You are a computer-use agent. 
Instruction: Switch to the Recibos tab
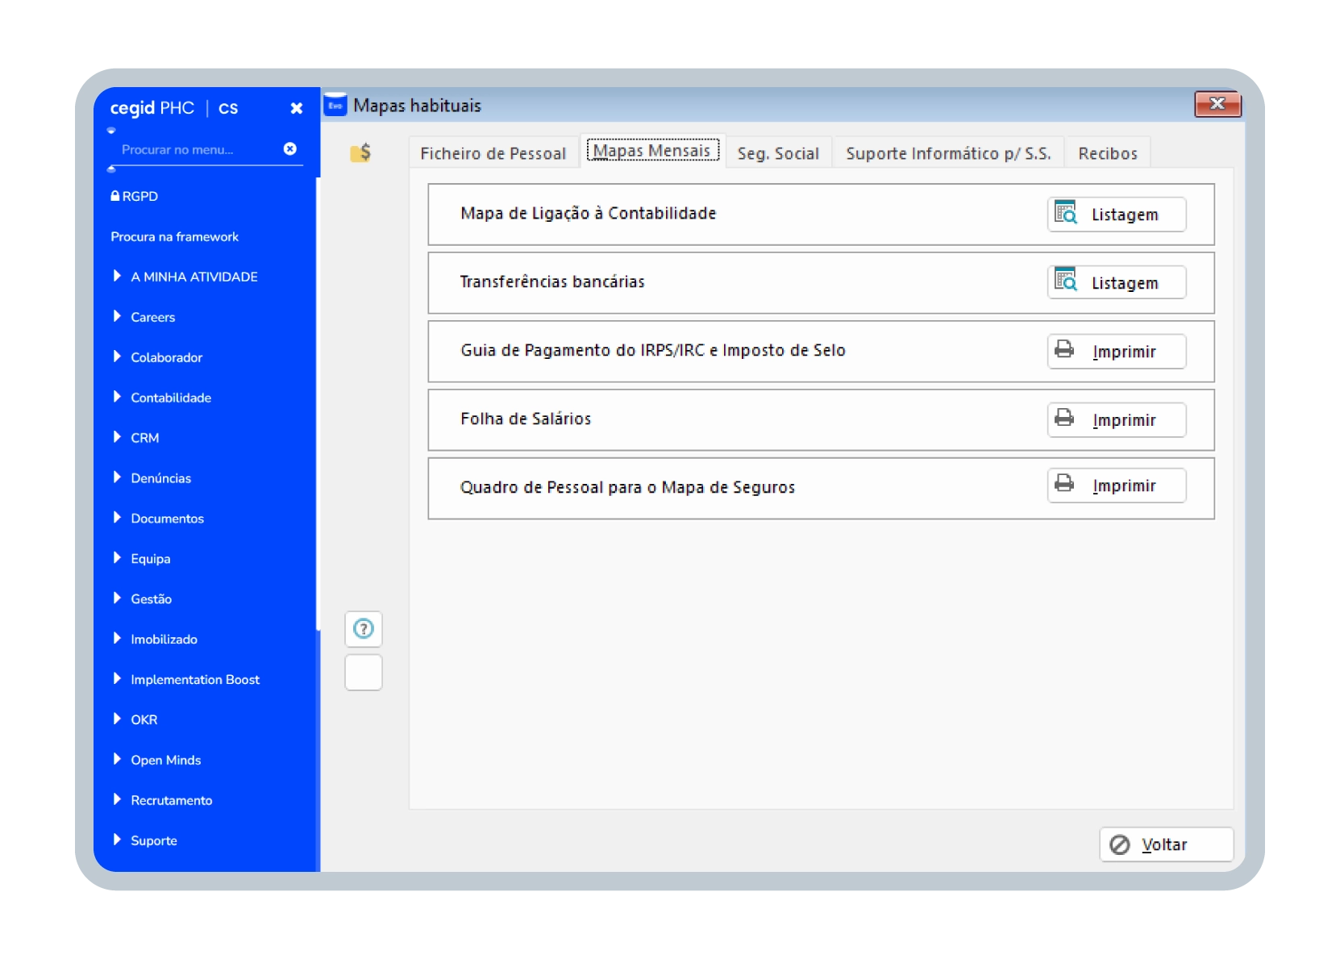point(1108,153)
